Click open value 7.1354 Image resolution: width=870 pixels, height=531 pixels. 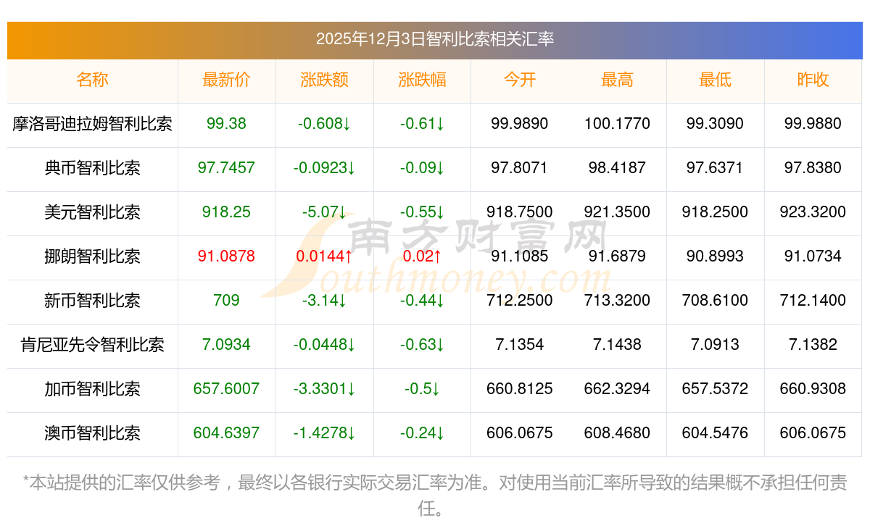[x=520, y=345]
